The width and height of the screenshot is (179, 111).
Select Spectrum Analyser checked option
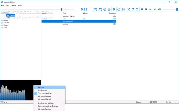(x=45, y=93)
